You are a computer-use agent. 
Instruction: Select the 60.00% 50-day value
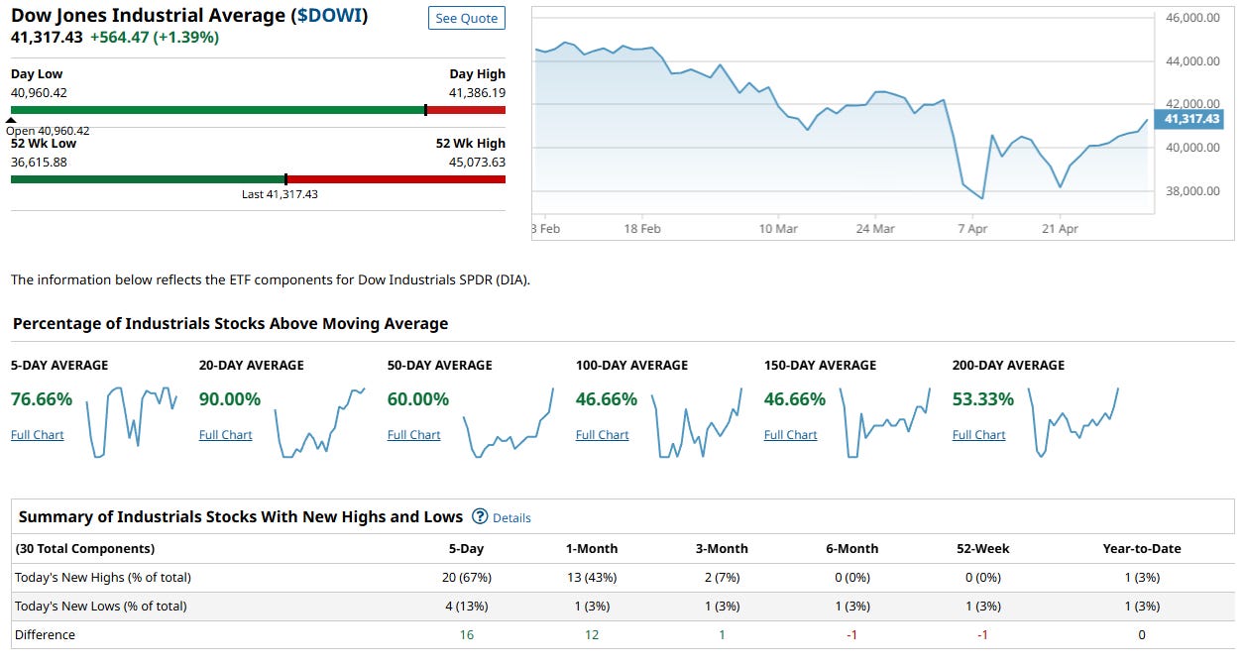click(418, 399)
